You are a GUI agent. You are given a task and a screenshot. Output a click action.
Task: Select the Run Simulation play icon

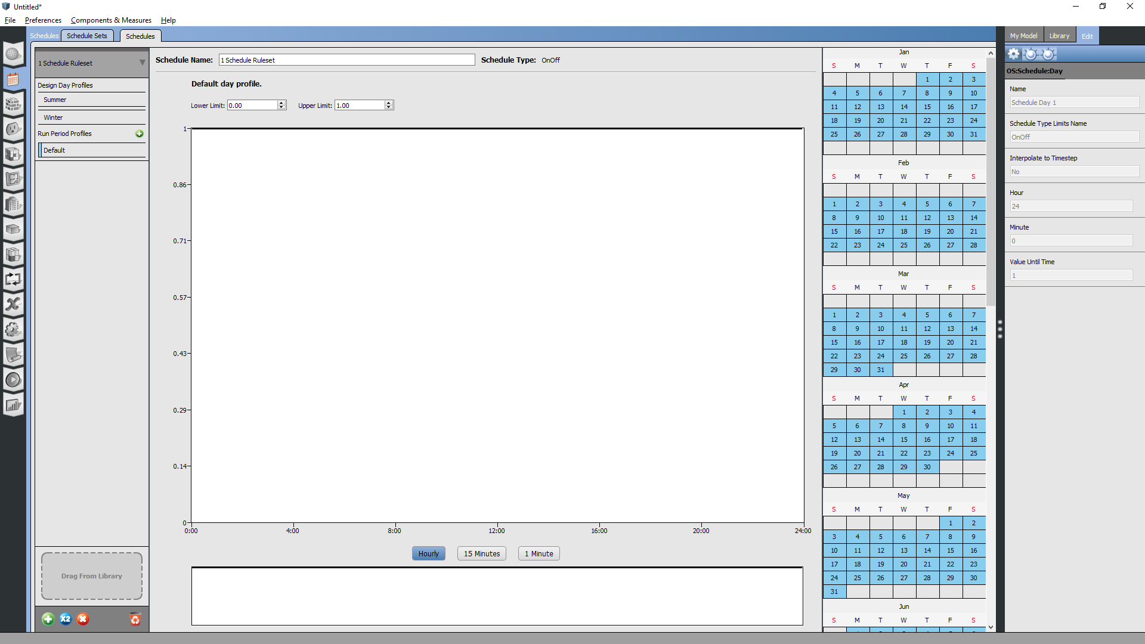(x=13, y=379)
